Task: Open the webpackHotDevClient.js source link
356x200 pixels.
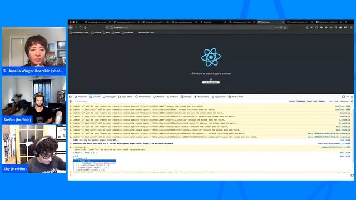Action: pyautogui.click(x=336, y=147)
